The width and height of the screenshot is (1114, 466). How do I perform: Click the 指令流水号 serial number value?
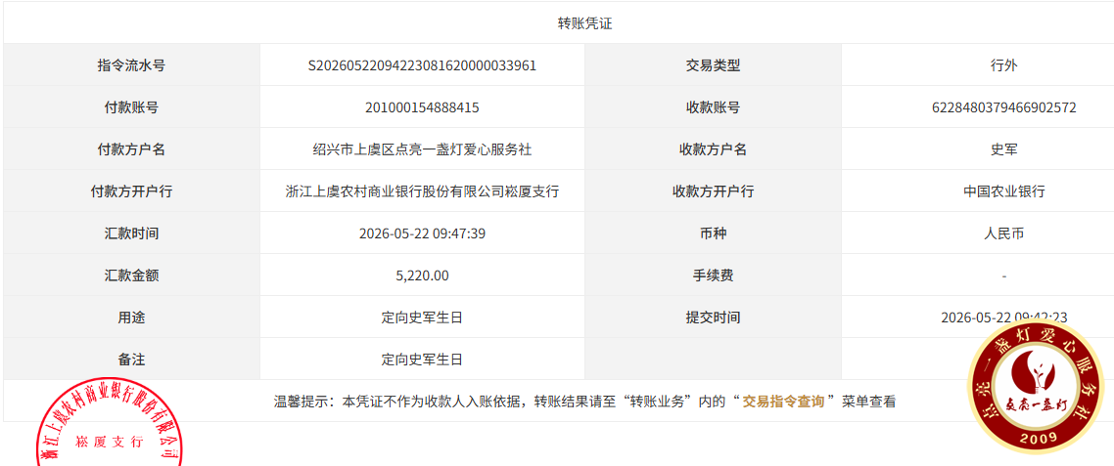tap(422, 65)
